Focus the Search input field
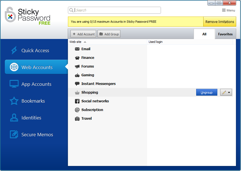The image size is (241, 171). point(114,10)
